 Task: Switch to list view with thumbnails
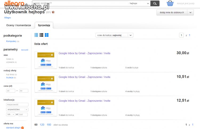pyautogui.click(x=41, y=35)
